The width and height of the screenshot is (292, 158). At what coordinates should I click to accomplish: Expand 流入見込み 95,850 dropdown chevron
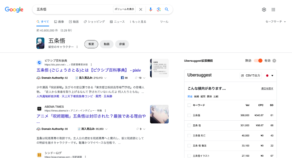pos(106,129)
